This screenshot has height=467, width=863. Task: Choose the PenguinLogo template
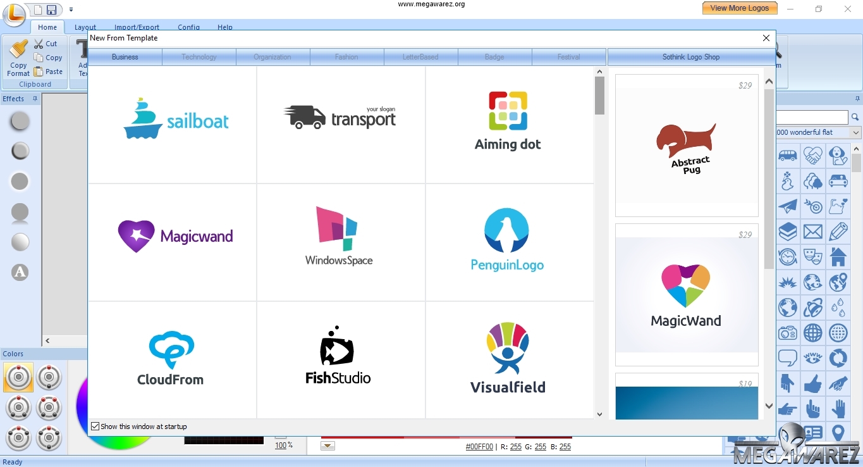tap(510, 242)
